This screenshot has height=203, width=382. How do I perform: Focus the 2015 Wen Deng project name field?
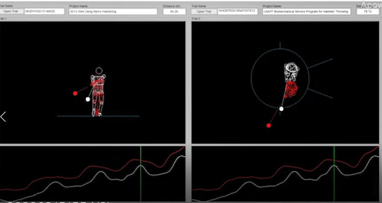tap(113, 11)
